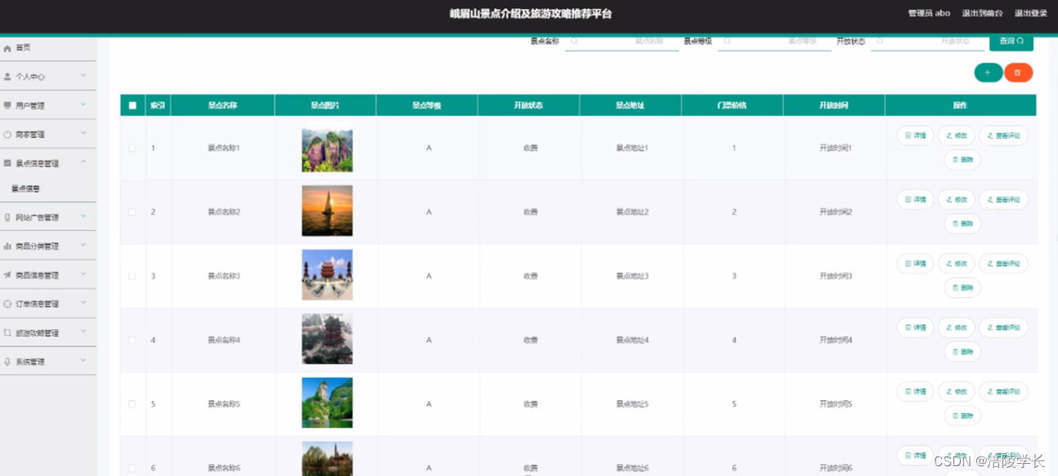Open the sunset sailboat thumbnail in row 2
Viewport: 1058px width, 476px height.
tap(327, 211)
